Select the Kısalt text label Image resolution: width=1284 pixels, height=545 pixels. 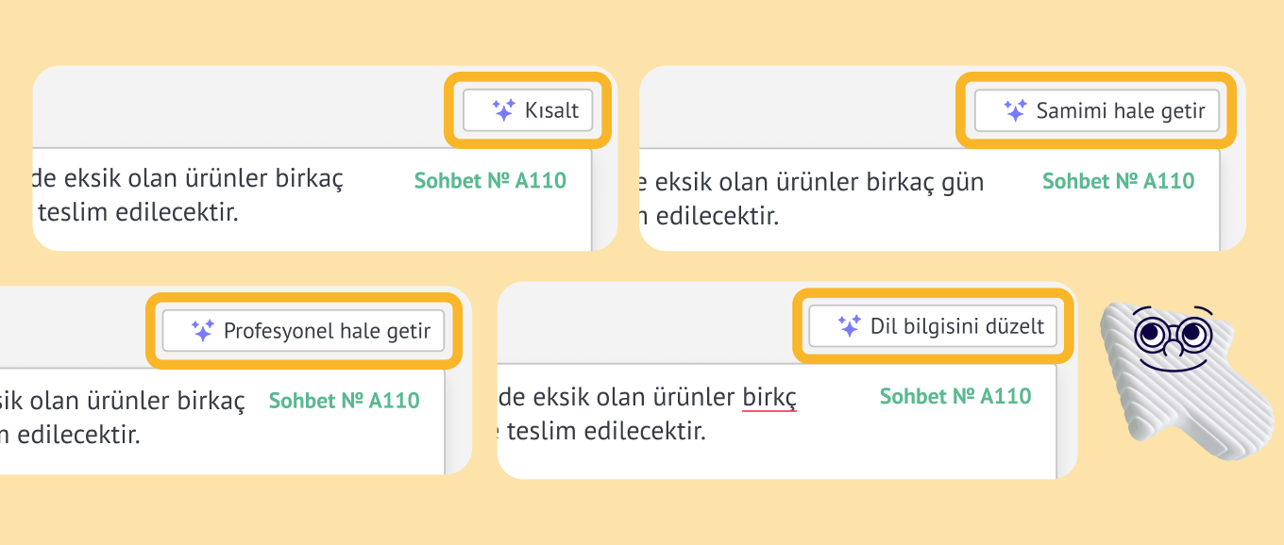coord(551,110)
